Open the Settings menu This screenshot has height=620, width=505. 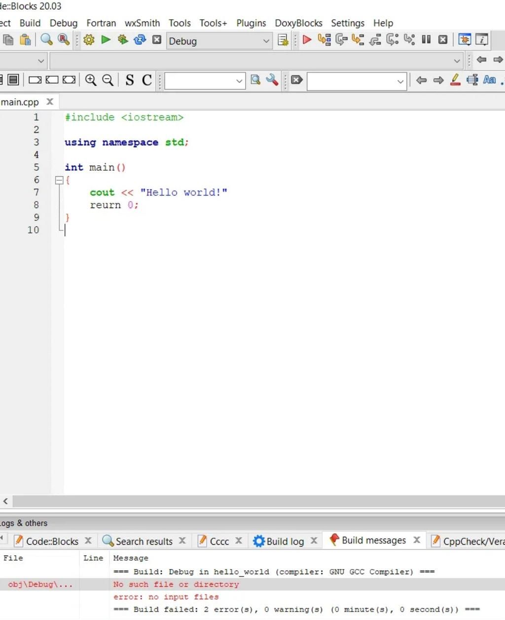(x=348, y=23)
